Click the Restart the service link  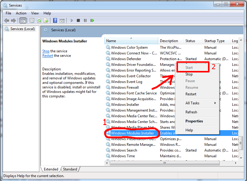[x=48, y=56]
